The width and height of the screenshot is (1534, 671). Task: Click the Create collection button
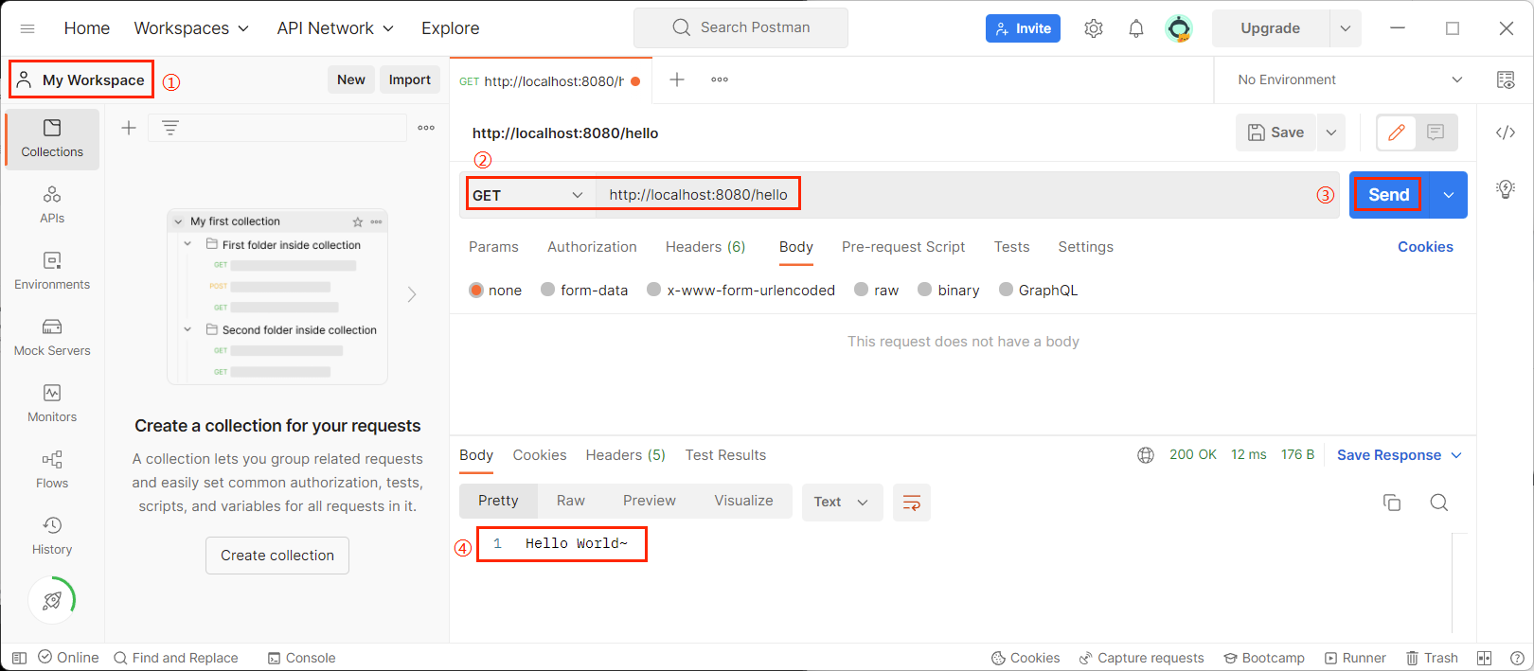point(277,556)
